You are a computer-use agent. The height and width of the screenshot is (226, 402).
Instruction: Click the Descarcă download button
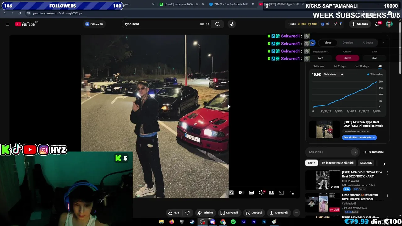(x=279, y=213)
